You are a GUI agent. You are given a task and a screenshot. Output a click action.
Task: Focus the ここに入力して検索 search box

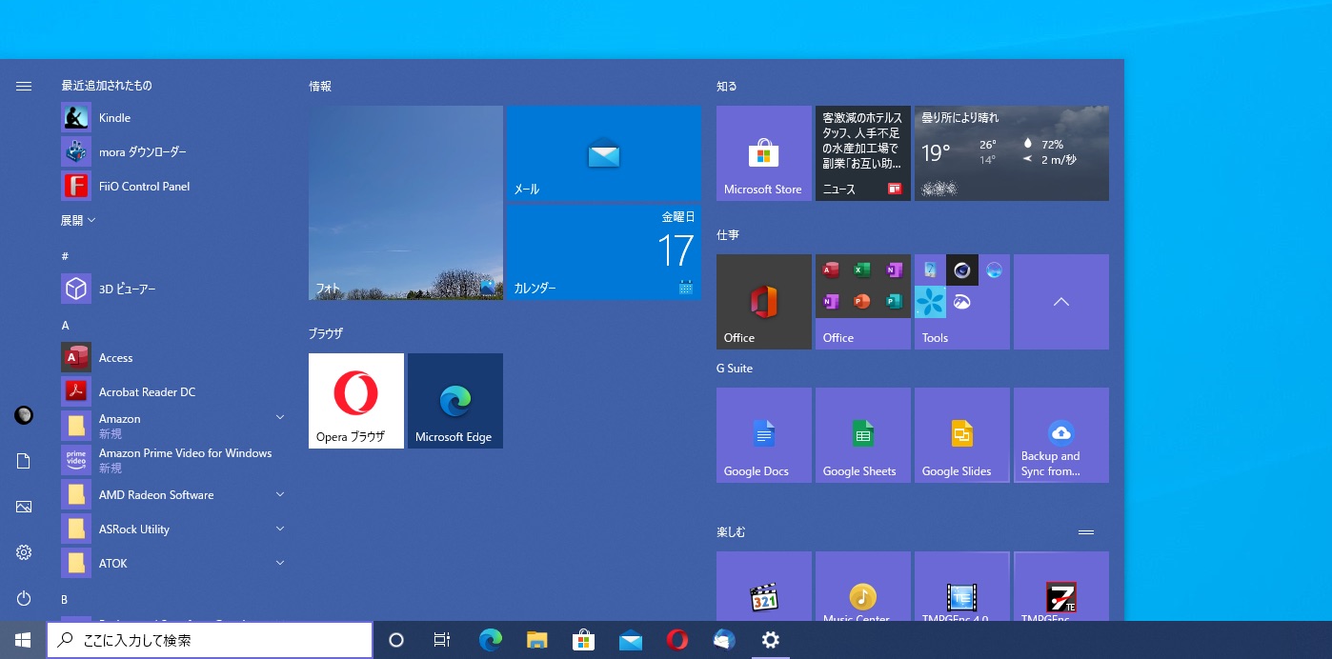pos(210,640)
